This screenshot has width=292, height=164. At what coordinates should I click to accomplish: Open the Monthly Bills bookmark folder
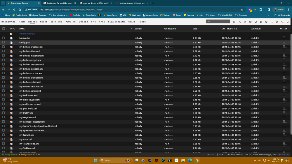(x=225, y=15)
